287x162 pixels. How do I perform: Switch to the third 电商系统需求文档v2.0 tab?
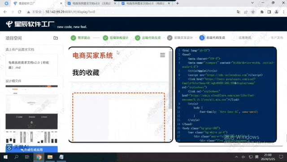click(145, 4)
